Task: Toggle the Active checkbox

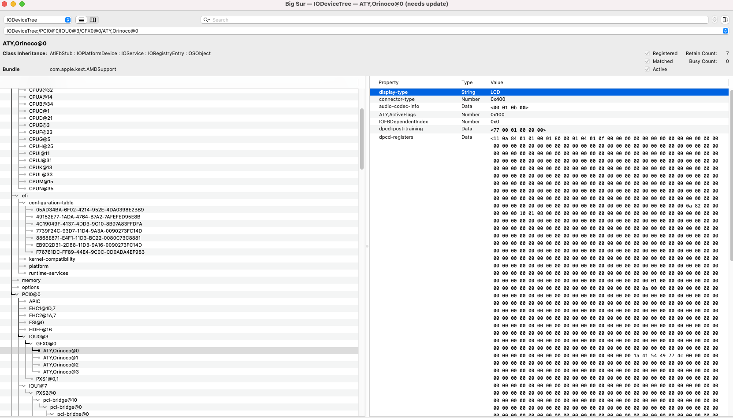Action: [647, 69]
